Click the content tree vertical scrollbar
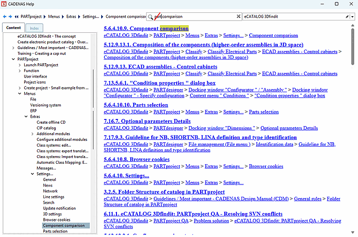Screen dimensions: 358x237 tap(93, 109)
